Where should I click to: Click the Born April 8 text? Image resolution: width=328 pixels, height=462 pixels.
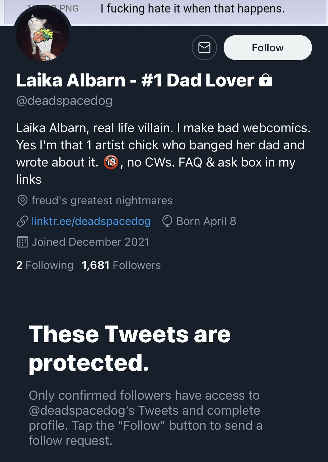click(206, 221)
